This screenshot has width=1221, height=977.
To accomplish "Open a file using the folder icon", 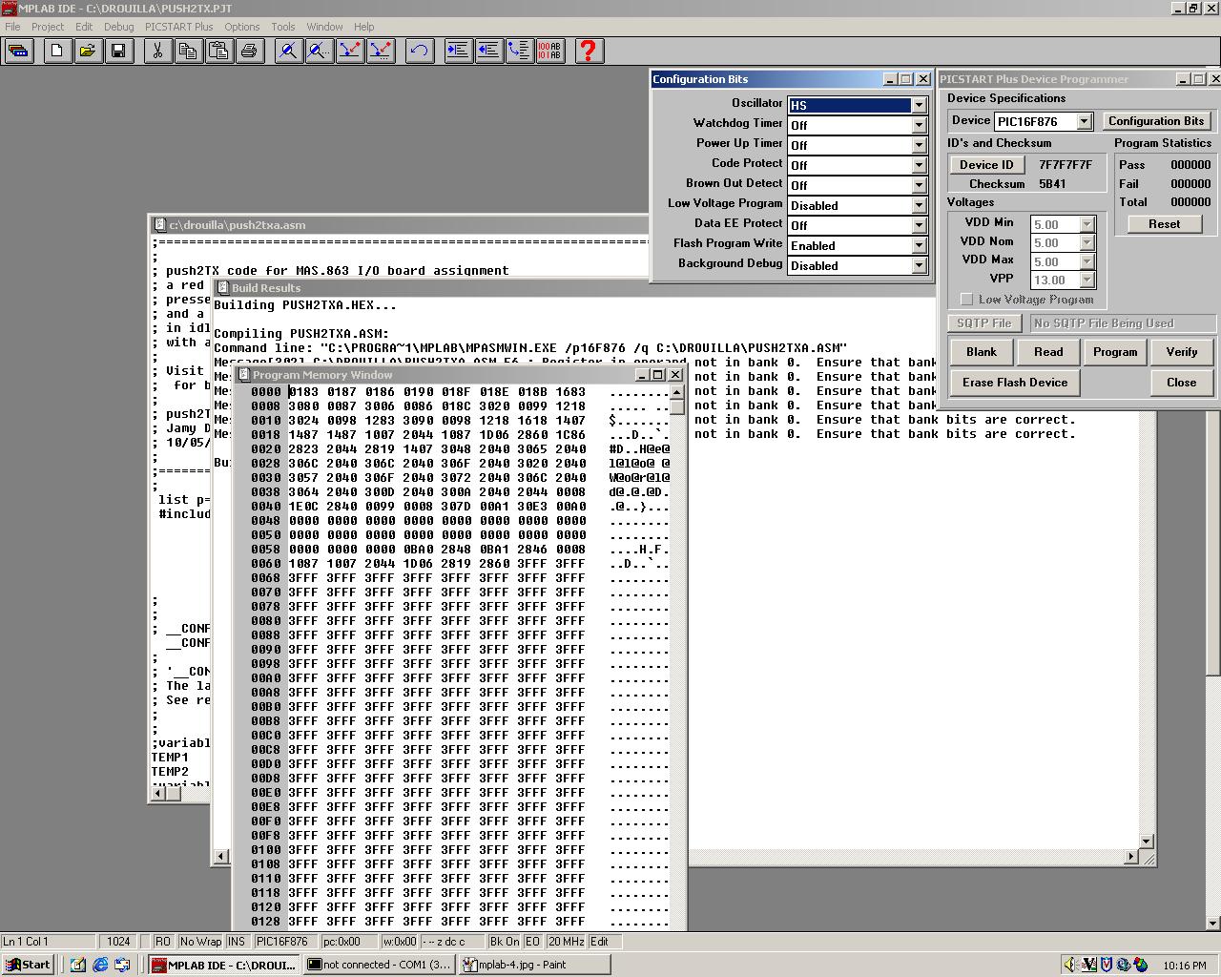I will pos(88,51).
